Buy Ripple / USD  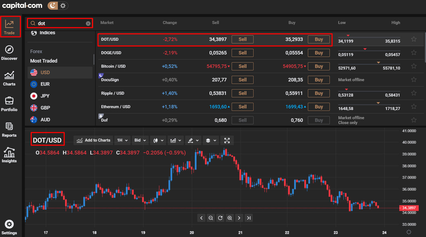click(x=319, y=93)
